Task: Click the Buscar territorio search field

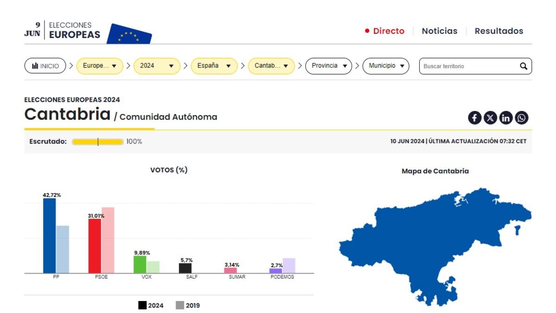Action: 468,66
